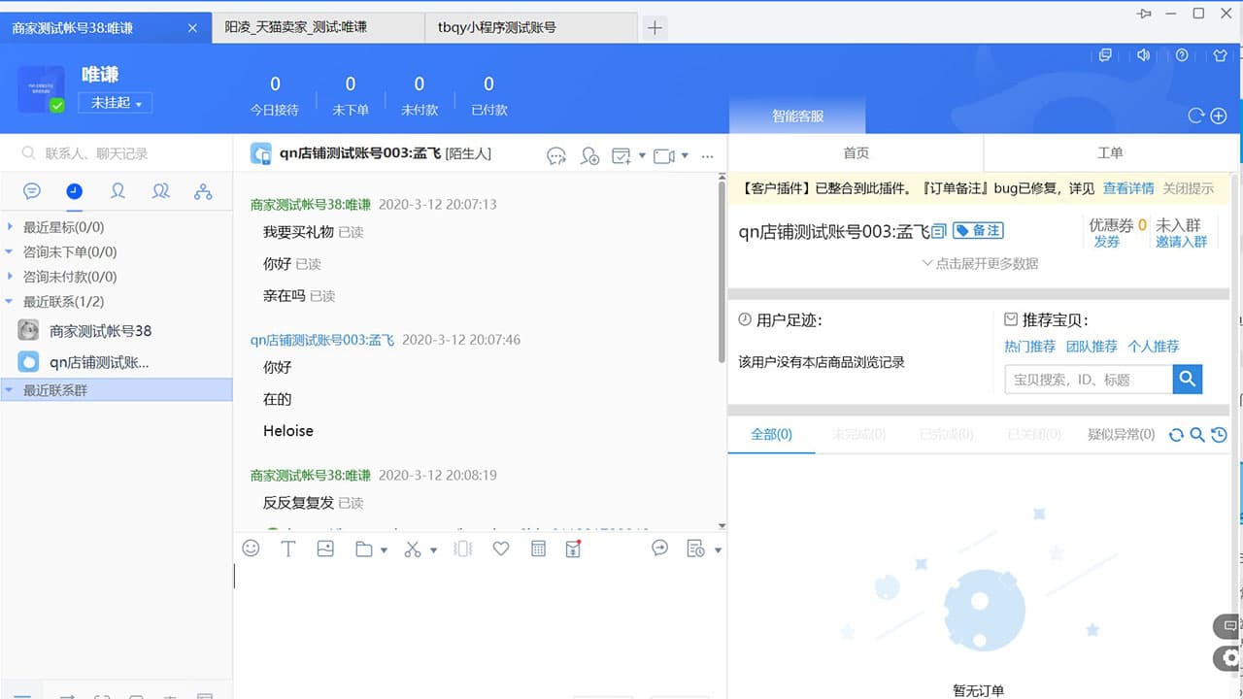Click the organization structure icon in sidebar

click(203, 191)
